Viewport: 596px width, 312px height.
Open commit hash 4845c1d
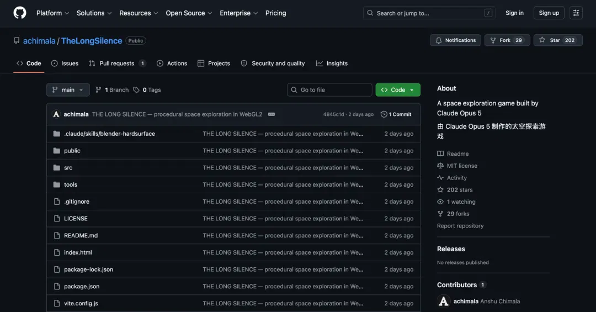coord(333,114)
